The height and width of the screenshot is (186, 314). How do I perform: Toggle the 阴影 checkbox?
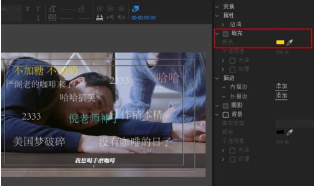point(226,105)
